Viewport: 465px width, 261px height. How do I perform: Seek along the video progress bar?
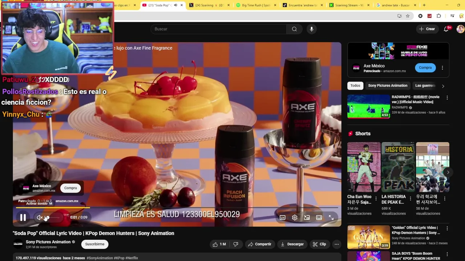point(177,208)
